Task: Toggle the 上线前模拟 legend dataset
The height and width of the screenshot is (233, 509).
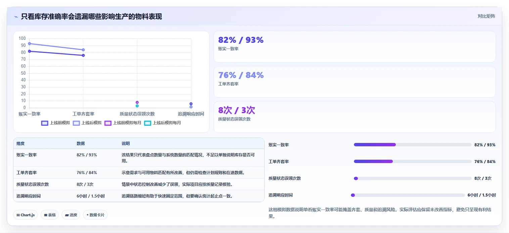Action: [x=55, y=123]
